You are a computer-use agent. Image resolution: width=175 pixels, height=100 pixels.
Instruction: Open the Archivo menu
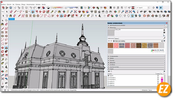(x=3, y=5)
